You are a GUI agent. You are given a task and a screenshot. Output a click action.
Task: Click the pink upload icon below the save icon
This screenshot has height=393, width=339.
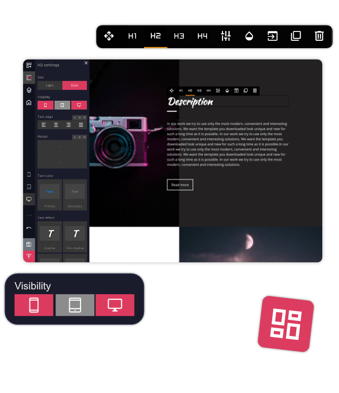click(29, 256)
